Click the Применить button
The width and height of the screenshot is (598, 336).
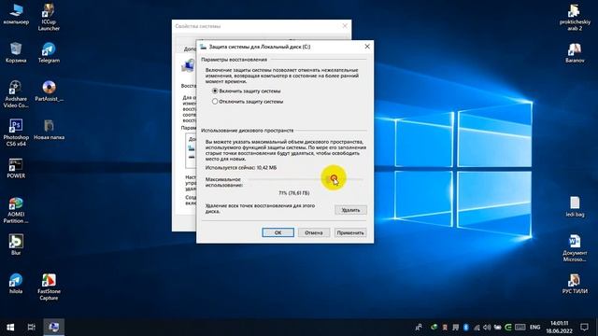[350, 232]
